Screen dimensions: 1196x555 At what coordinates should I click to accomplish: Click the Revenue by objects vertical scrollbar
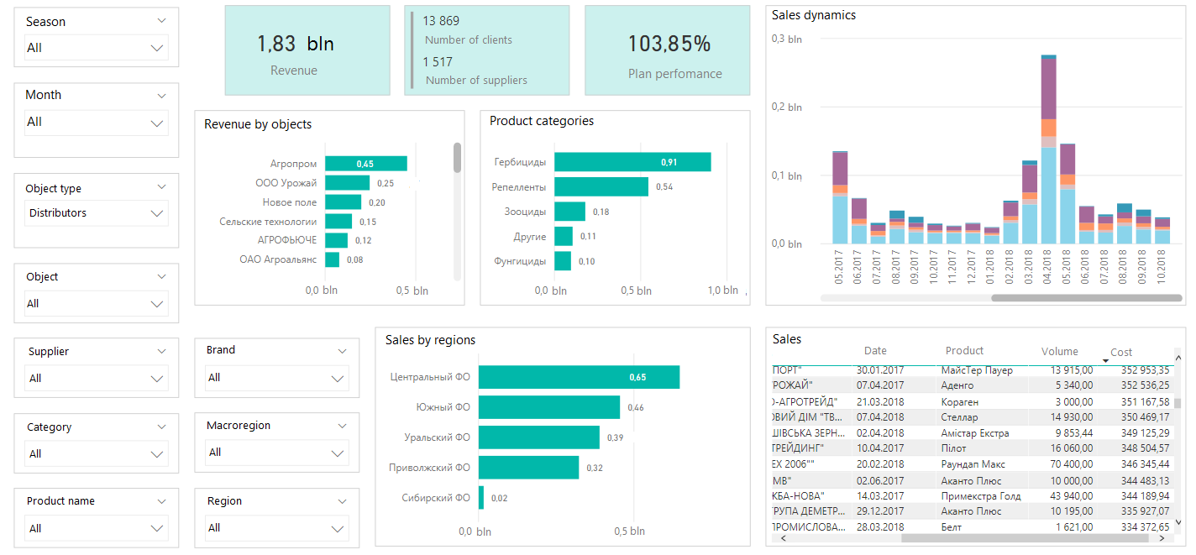pyautogui.click(x=458, y=211)
